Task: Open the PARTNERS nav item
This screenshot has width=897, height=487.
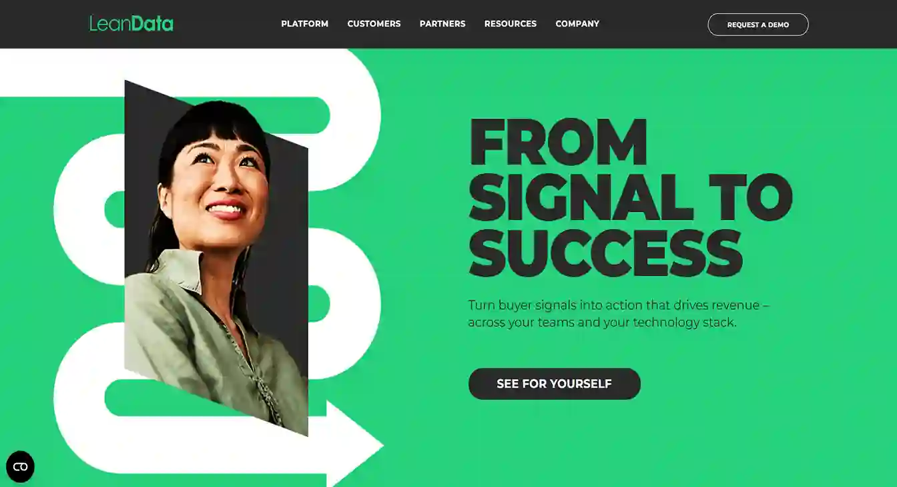Action: pos(442,24)
